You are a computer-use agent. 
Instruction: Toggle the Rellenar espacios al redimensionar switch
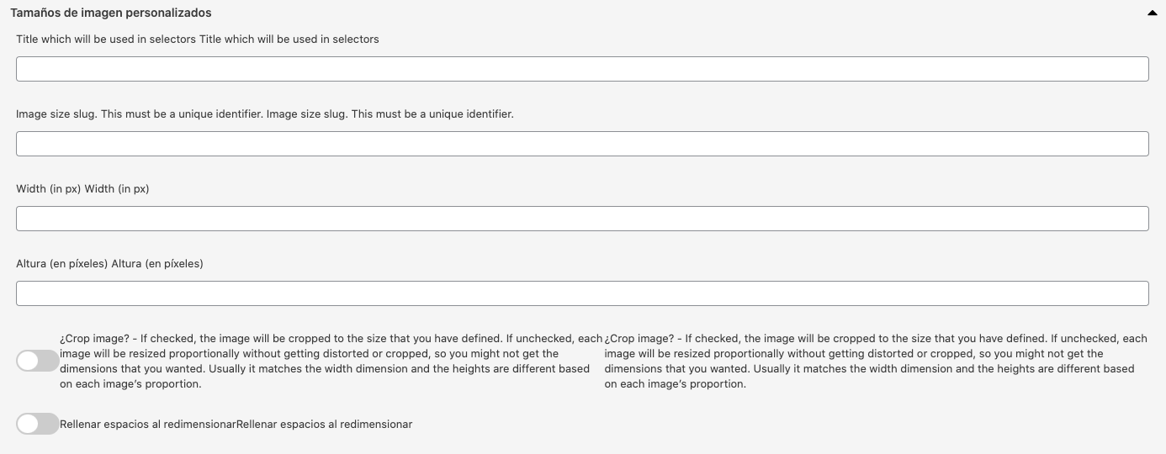[37, 425]
